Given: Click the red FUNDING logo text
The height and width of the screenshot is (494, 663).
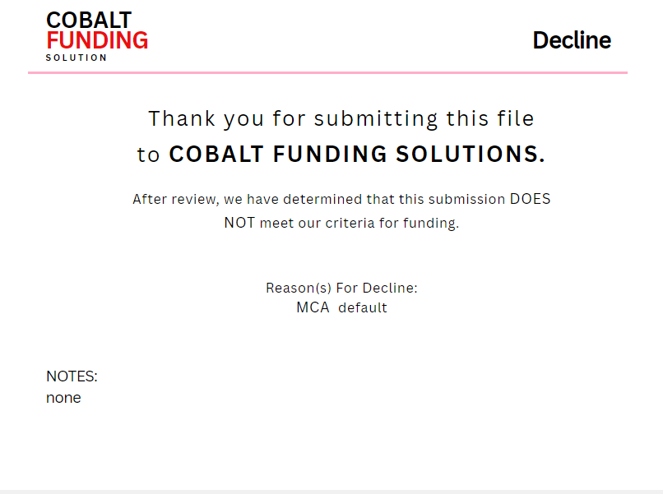Looking at the screenshot, I should 97,40.
